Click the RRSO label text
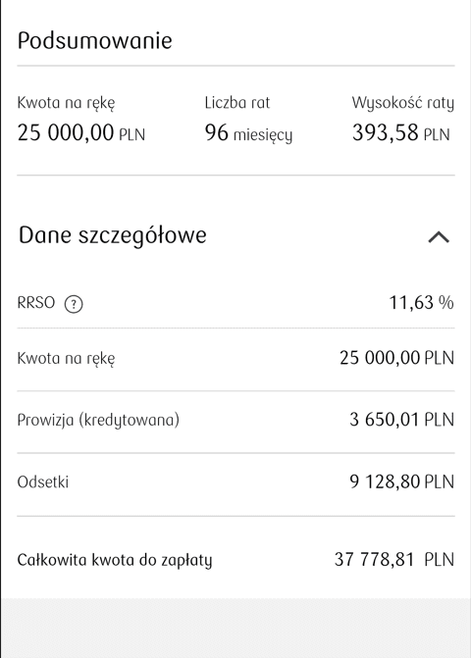 [36, 303]
